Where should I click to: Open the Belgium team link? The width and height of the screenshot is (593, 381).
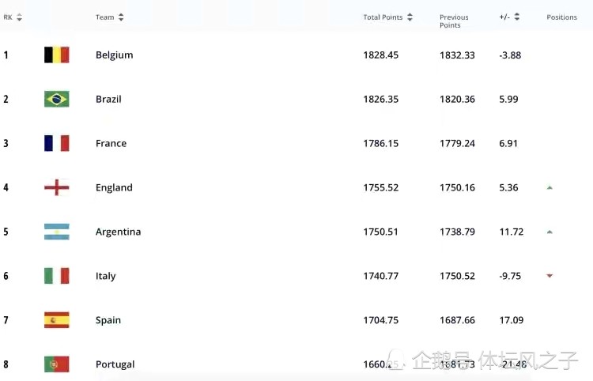tap(114, 55)
